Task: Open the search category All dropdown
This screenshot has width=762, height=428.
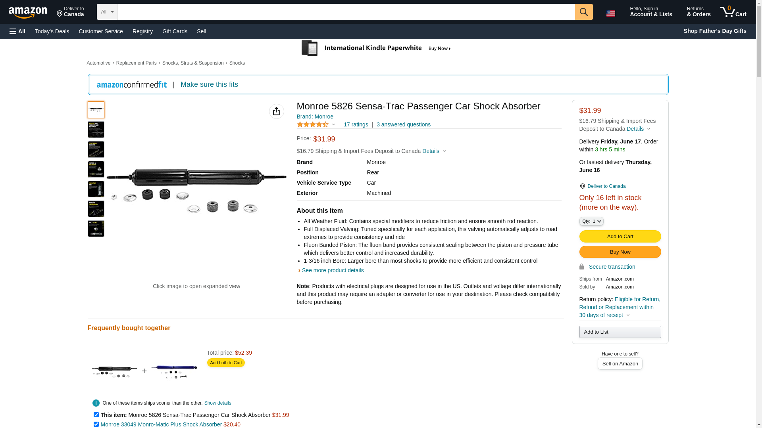Action: click(107, 12)
